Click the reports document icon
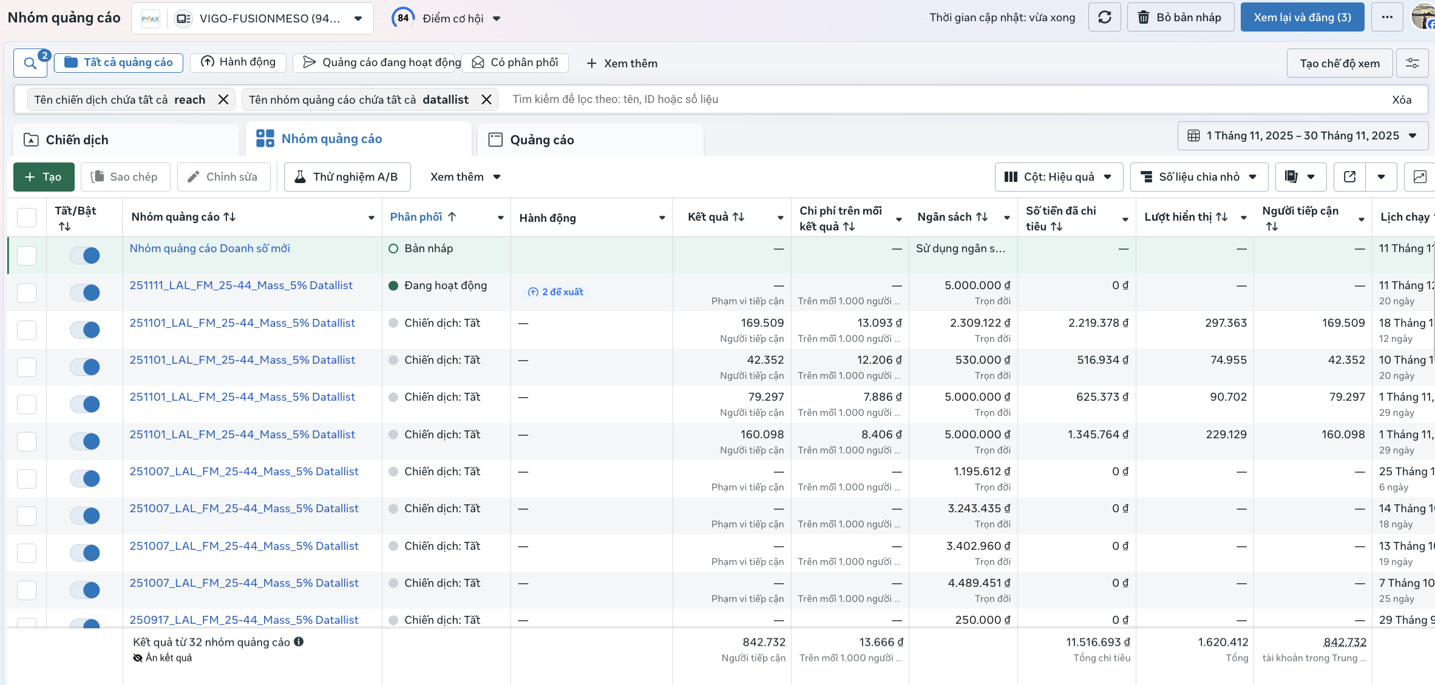The height and width of the screenshot is (685, 1435). [1291, 177]
